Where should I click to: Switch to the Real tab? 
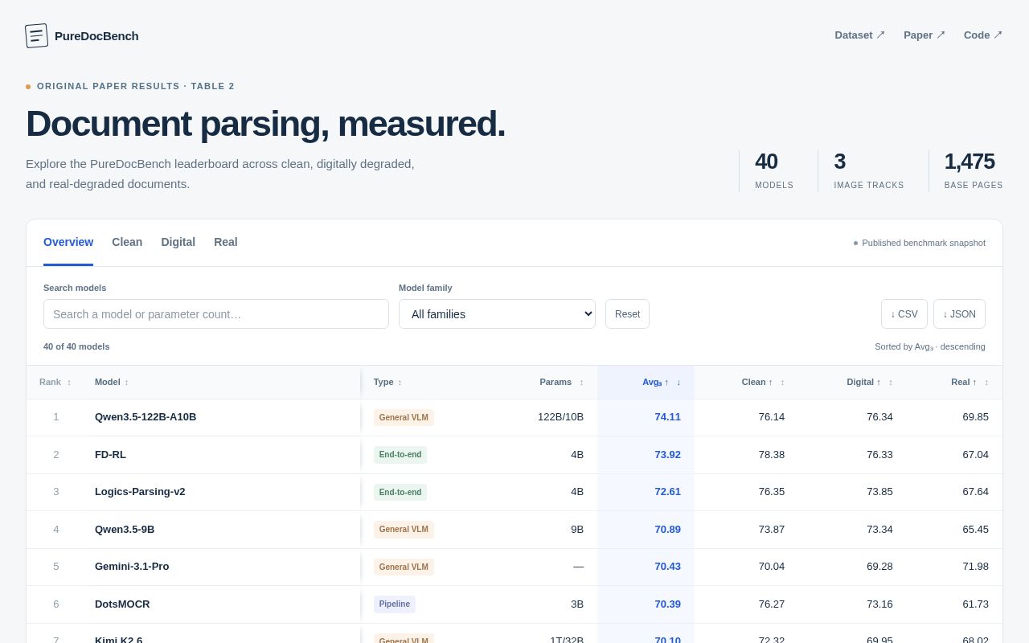[x=226, y=242]
